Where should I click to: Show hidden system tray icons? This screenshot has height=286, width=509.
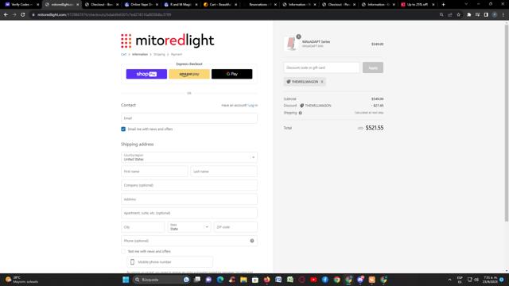[x=449, y=280]
